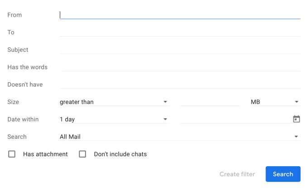Click the "Has attachment" label text

point(45,154)
